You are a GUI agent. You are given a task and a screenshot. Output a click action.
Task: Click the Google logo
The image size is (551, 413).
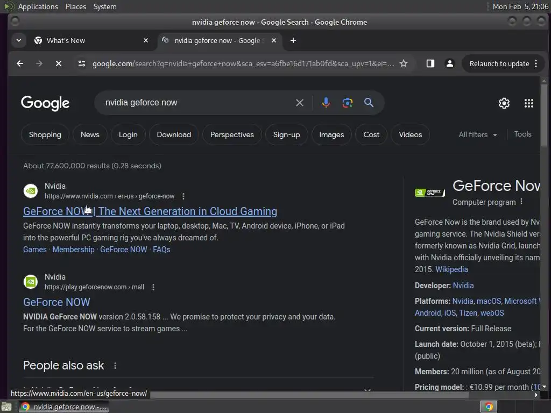(x=45, y=103)
